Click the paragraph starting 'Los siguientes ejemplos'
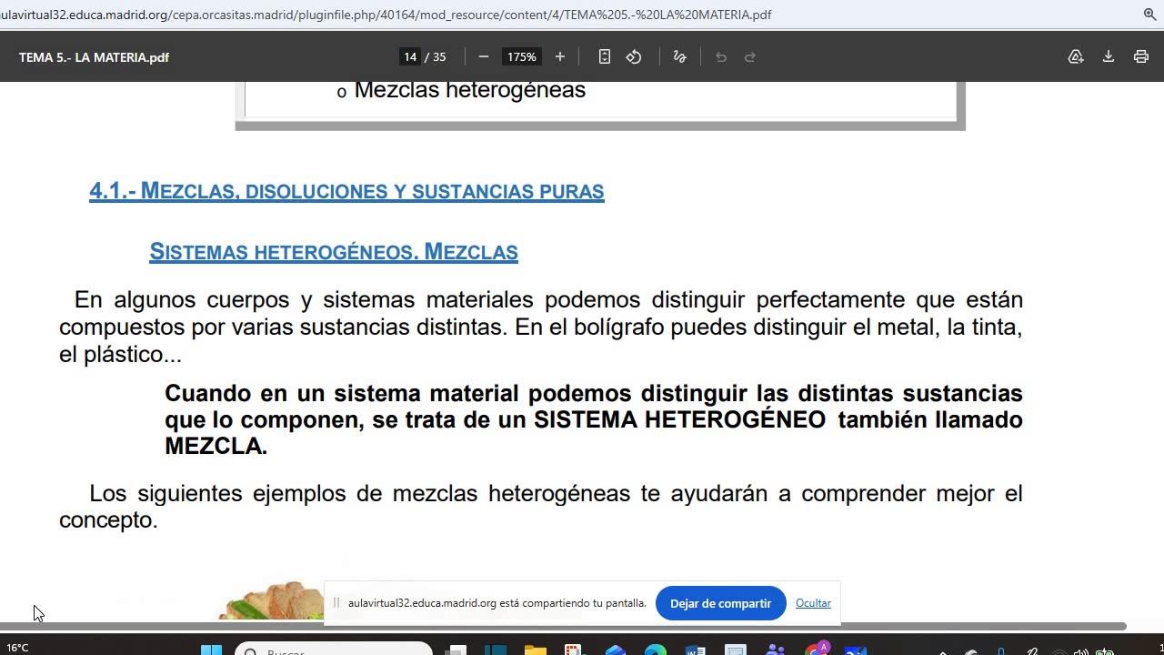 pos(541,506)
